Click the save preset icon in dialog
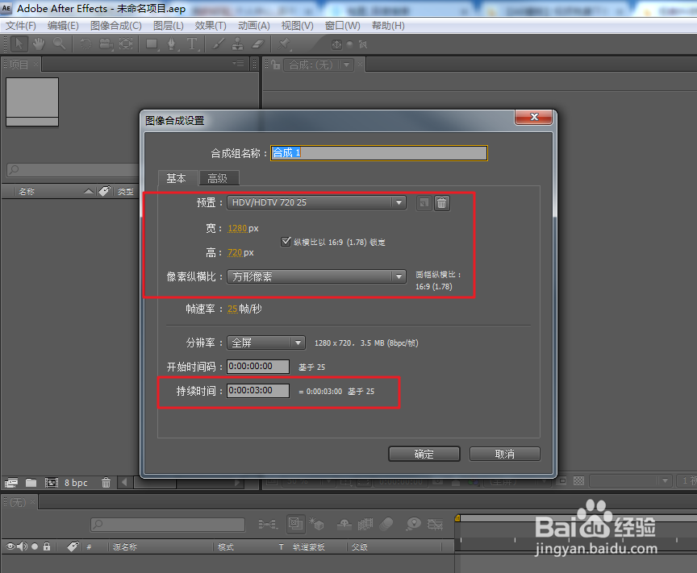The image size is (697, 573). click(424, 203)
